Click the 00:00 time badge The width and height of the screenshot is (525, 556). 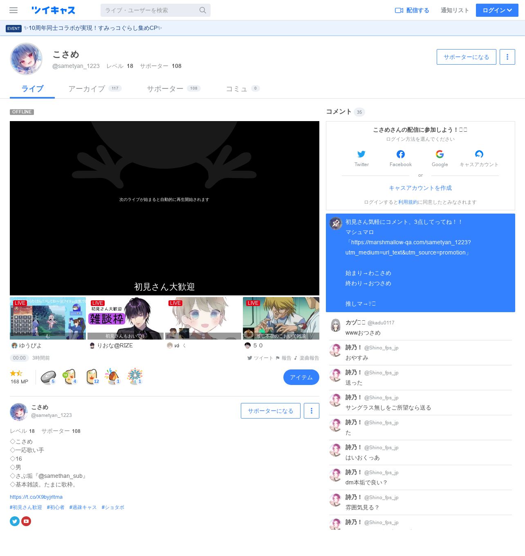tap(19, 358)
